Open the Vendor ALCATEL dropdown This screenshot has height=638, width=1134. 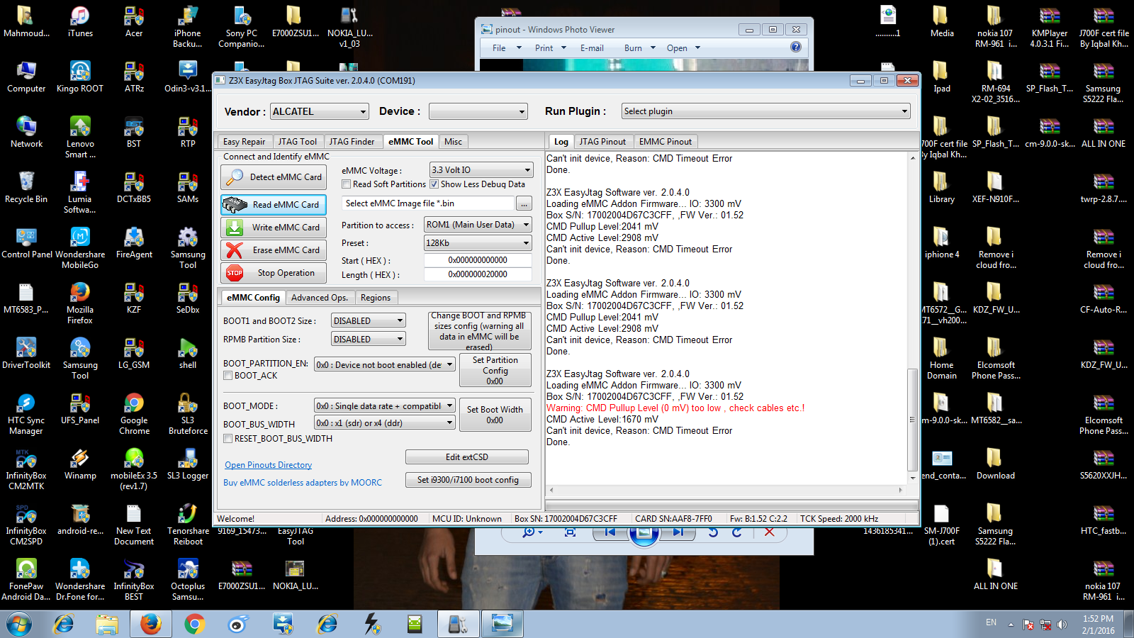[x=320, y=111]
